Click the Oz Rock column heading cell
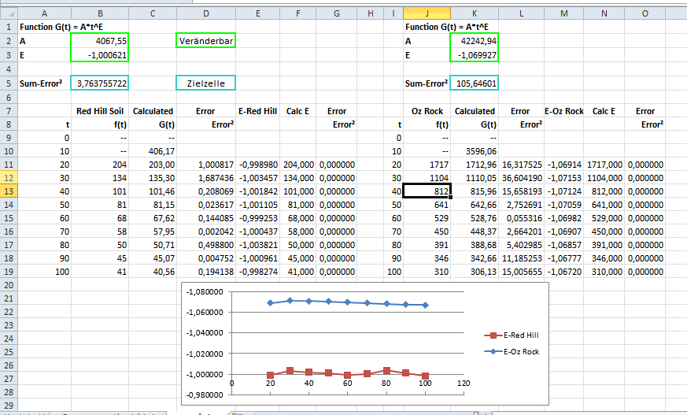The image size is (687, 415). point(426,112)
